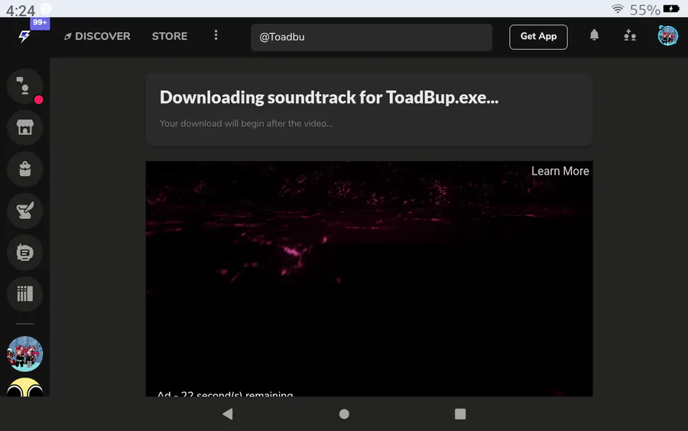Open the friend requests icon

tap(630, 36)
